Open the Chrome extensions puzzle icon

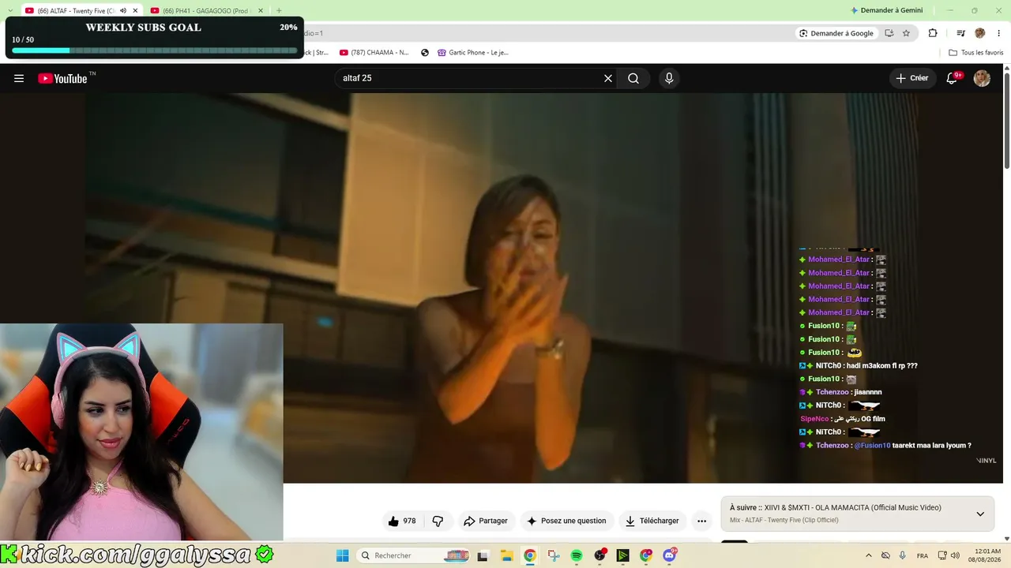coord(933,33)
